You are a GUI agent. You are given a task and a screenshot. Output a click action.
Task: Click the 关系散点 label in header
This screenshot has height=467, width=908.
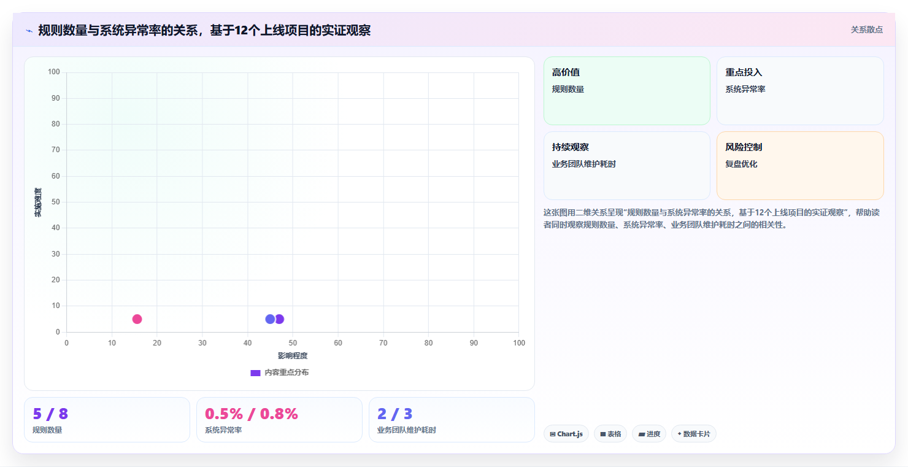pos(866,29)
